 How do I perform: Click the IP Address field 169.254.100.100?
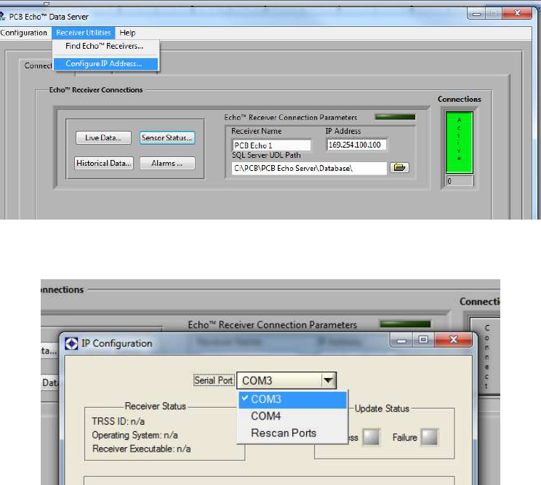point(356,145)
